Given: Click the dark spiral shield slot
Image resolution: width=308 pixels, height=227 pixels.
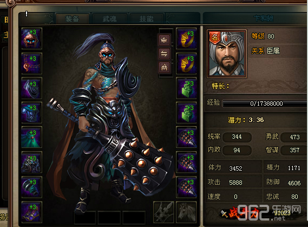Looking at the screenshot, I should [x=31, y=88].
